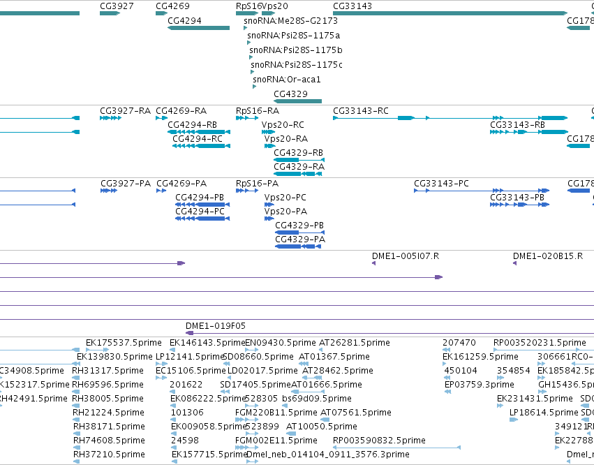Click CDS label CG33143-PB
The width and height of the screenshot is (594, 465).
517,198
